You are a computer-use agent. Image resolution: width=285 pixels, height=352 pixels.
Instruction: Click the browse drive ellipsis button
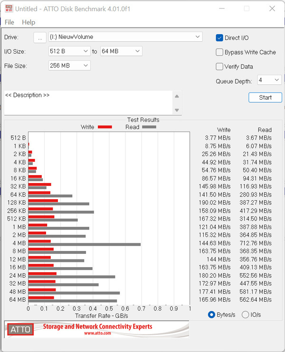pos(40,37)
